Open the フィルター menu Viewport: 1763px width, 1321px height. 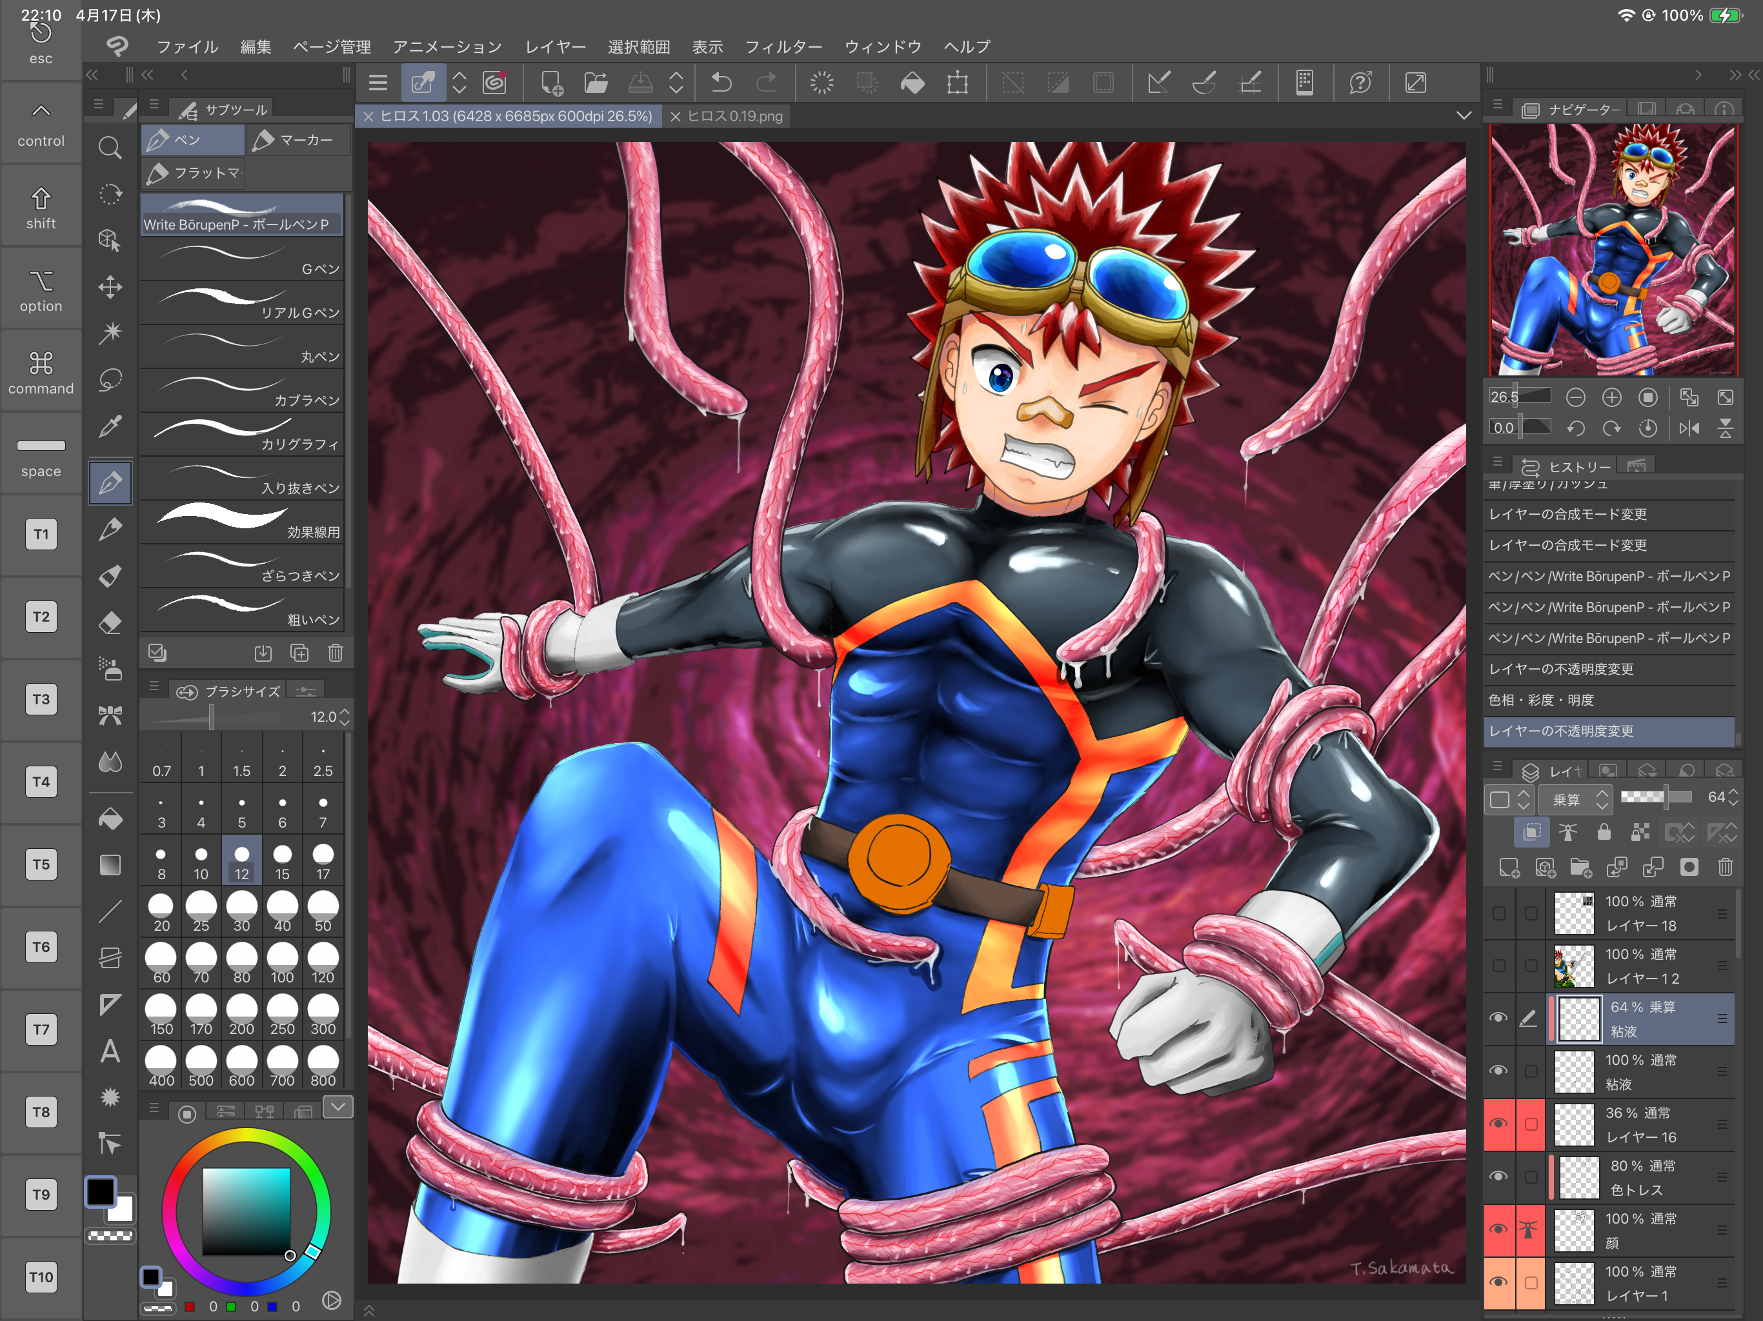click(783, 47)
